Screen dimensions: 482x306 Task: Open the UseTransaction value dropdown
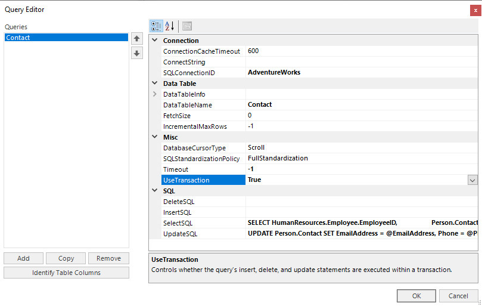472,180
